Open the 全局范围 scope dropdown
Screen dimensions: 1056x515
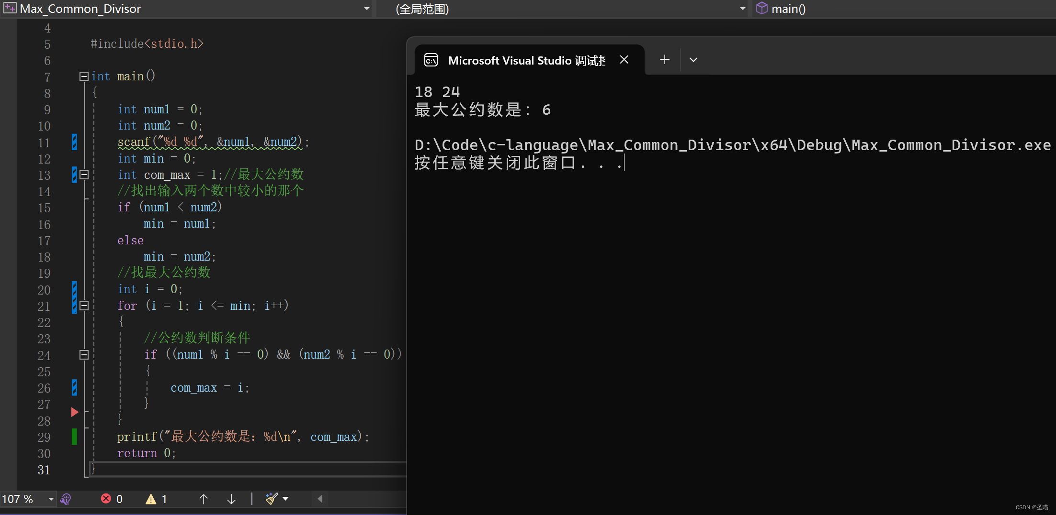[x=742, y=9]
